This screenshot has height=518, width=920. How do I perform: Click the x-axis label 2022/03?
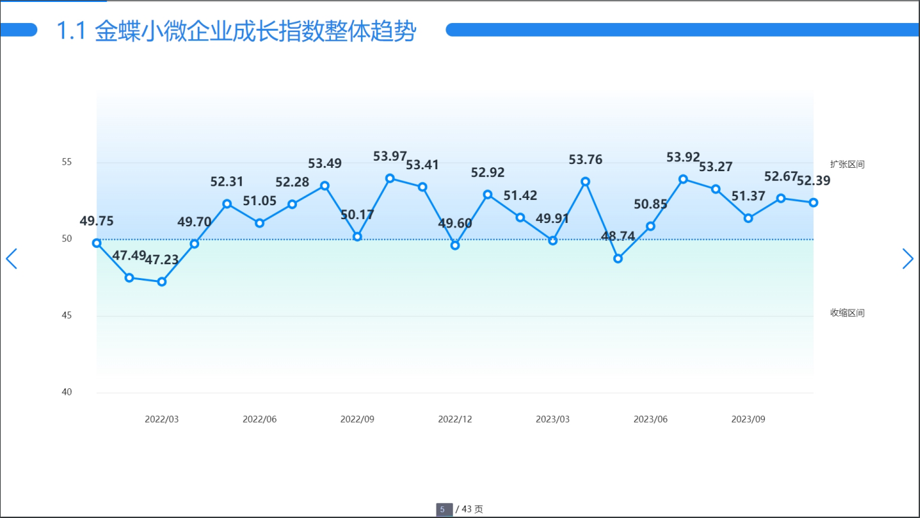[162, 419]
